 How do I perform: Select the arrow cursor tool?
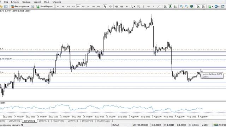[105, 6]
